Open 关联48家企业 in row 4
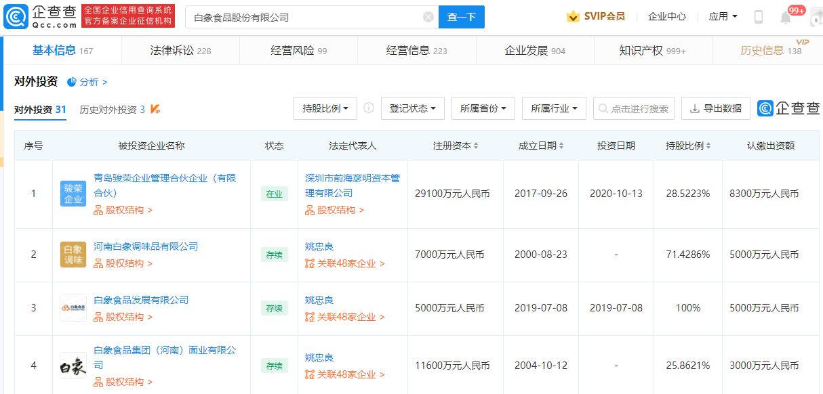 [345, 374]
